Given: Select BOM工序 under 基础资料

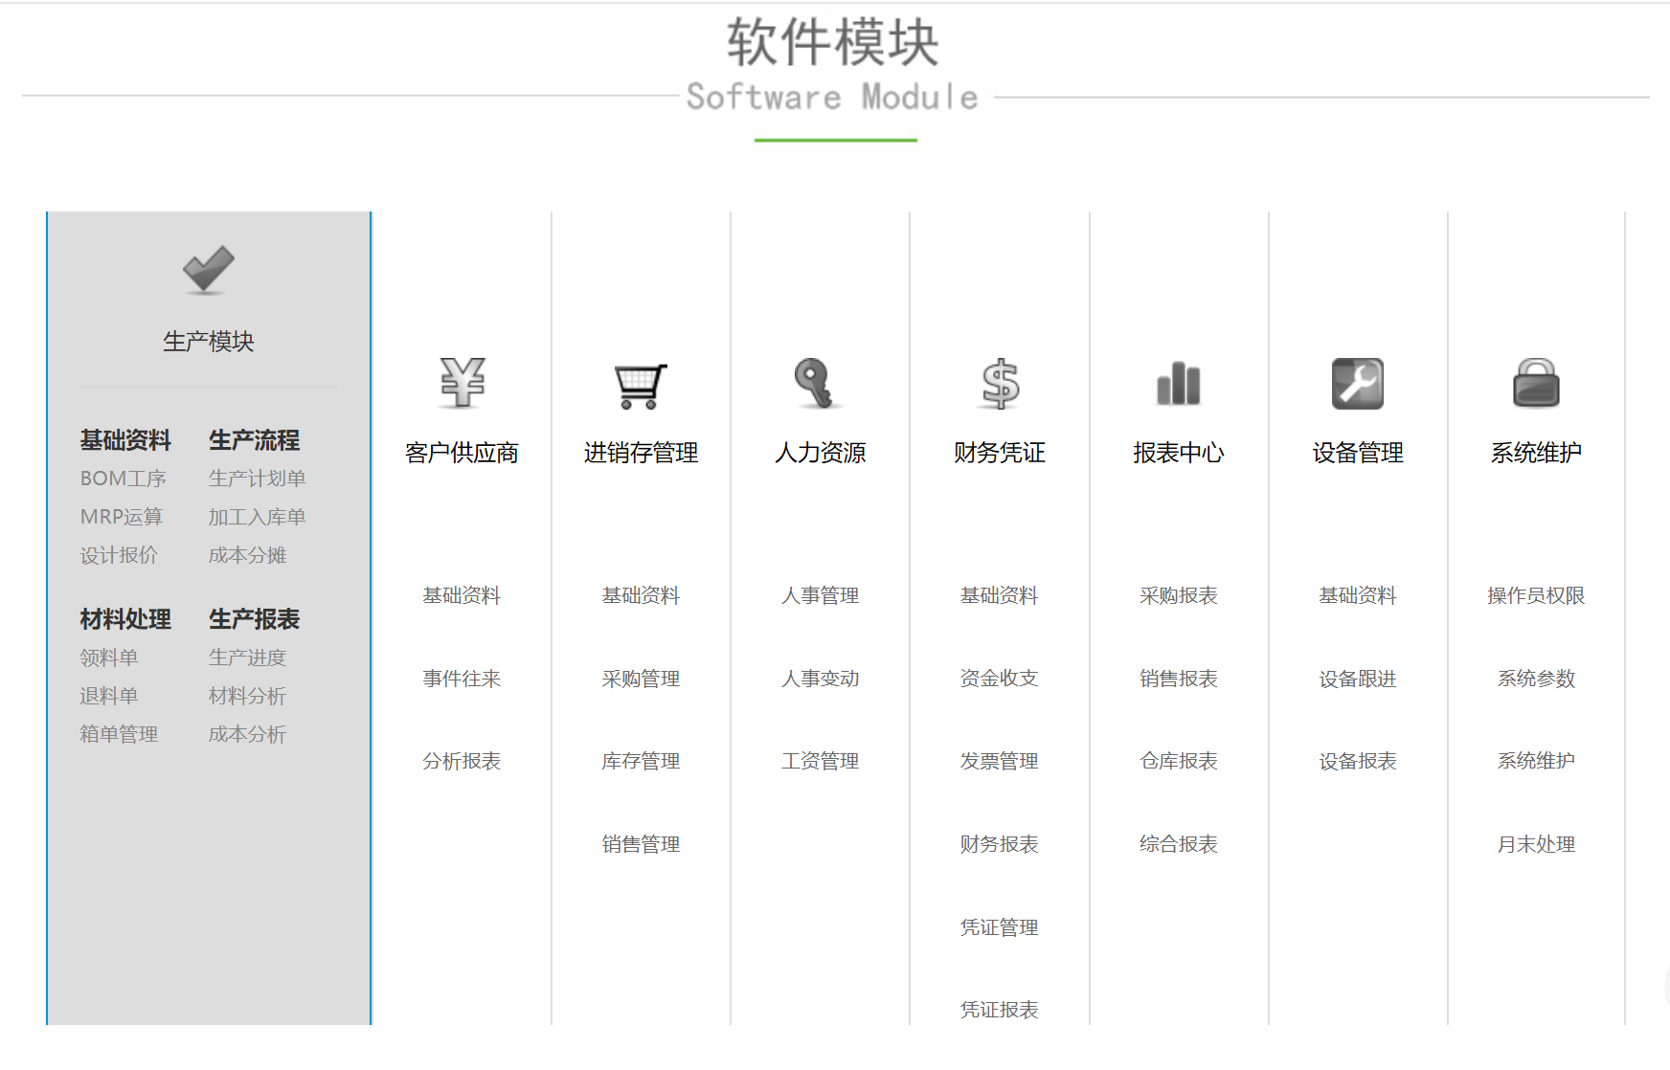Looking at the screenshot, I should click(x=124, y=479).
